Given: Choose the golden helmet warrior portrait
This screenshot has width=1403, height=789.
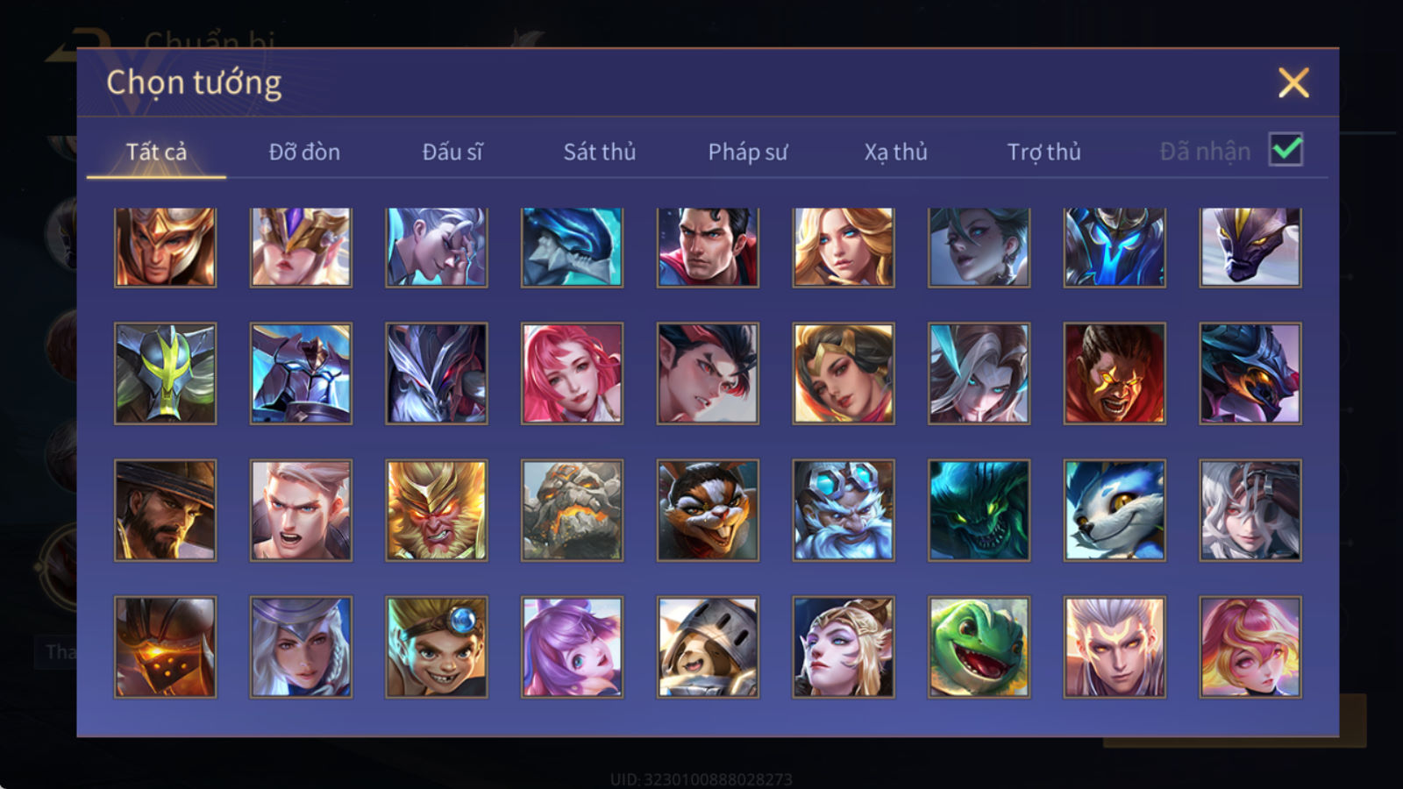Looking at the screenshot, I should click(x=165, y=247).
